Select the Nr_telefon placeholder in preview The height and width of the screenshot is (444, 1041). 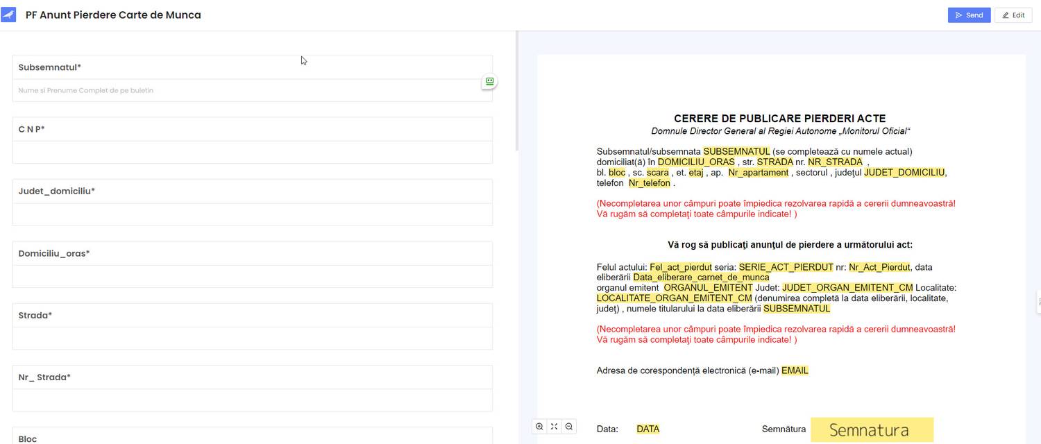650,183
